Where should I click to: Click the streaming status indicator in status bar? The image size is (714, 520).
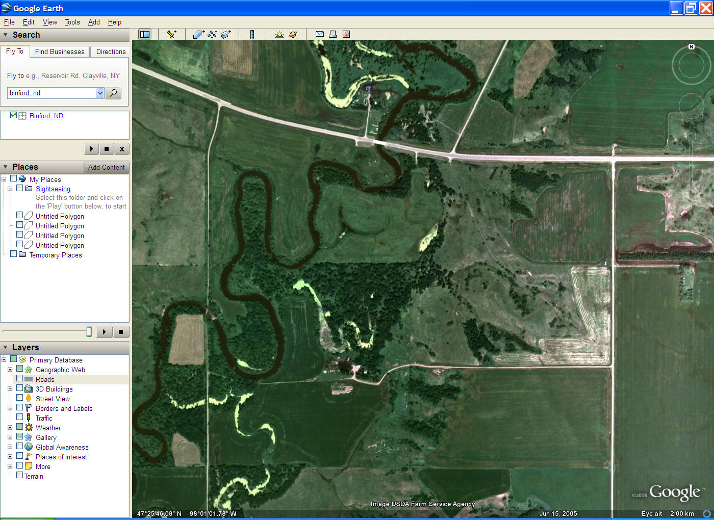[x=707, y=513]
